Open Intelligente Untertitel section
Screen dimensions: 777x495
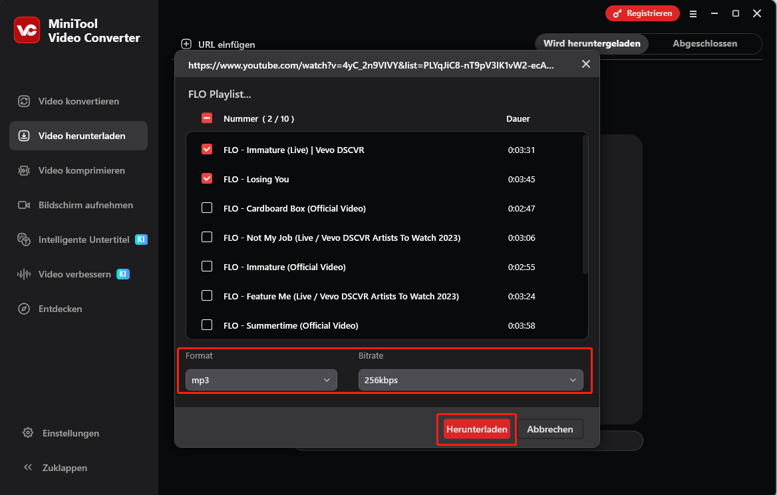(78, 240)
